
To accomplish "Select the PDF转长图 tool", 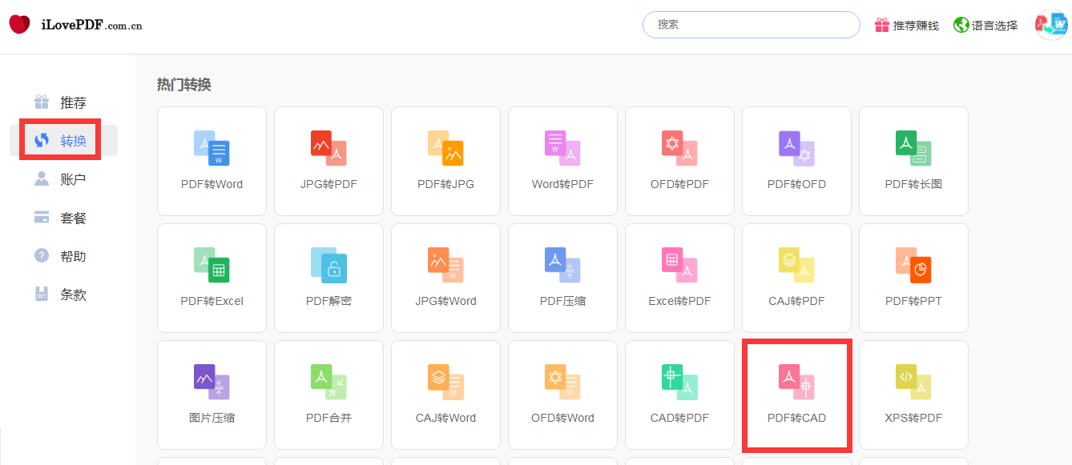I will click(x=913, y=161).
